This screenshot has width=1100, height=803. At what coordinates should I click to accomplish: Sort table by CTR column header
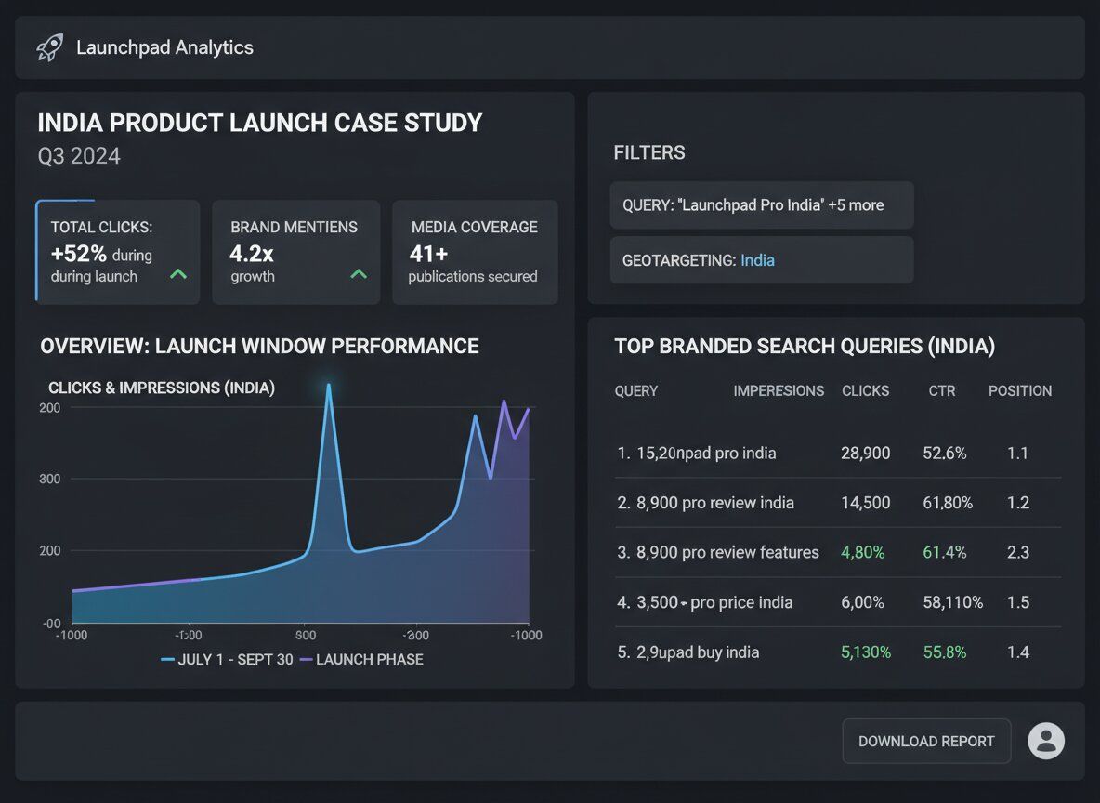coord(941,391)
